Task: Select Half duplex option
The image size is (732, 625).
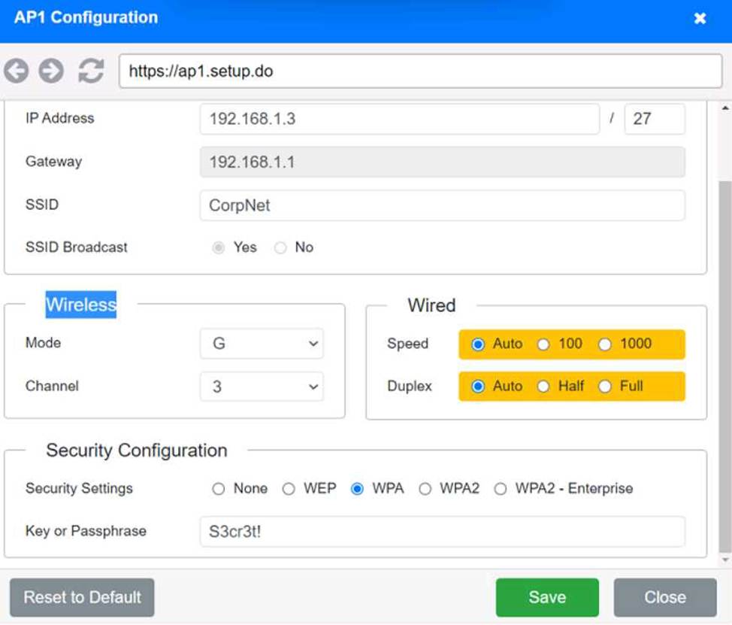Action: point(543,387)
